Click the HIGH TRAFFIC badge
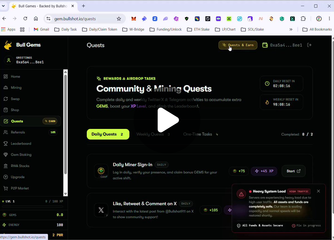This screenshot has width=334, height=240. point(299,192)
